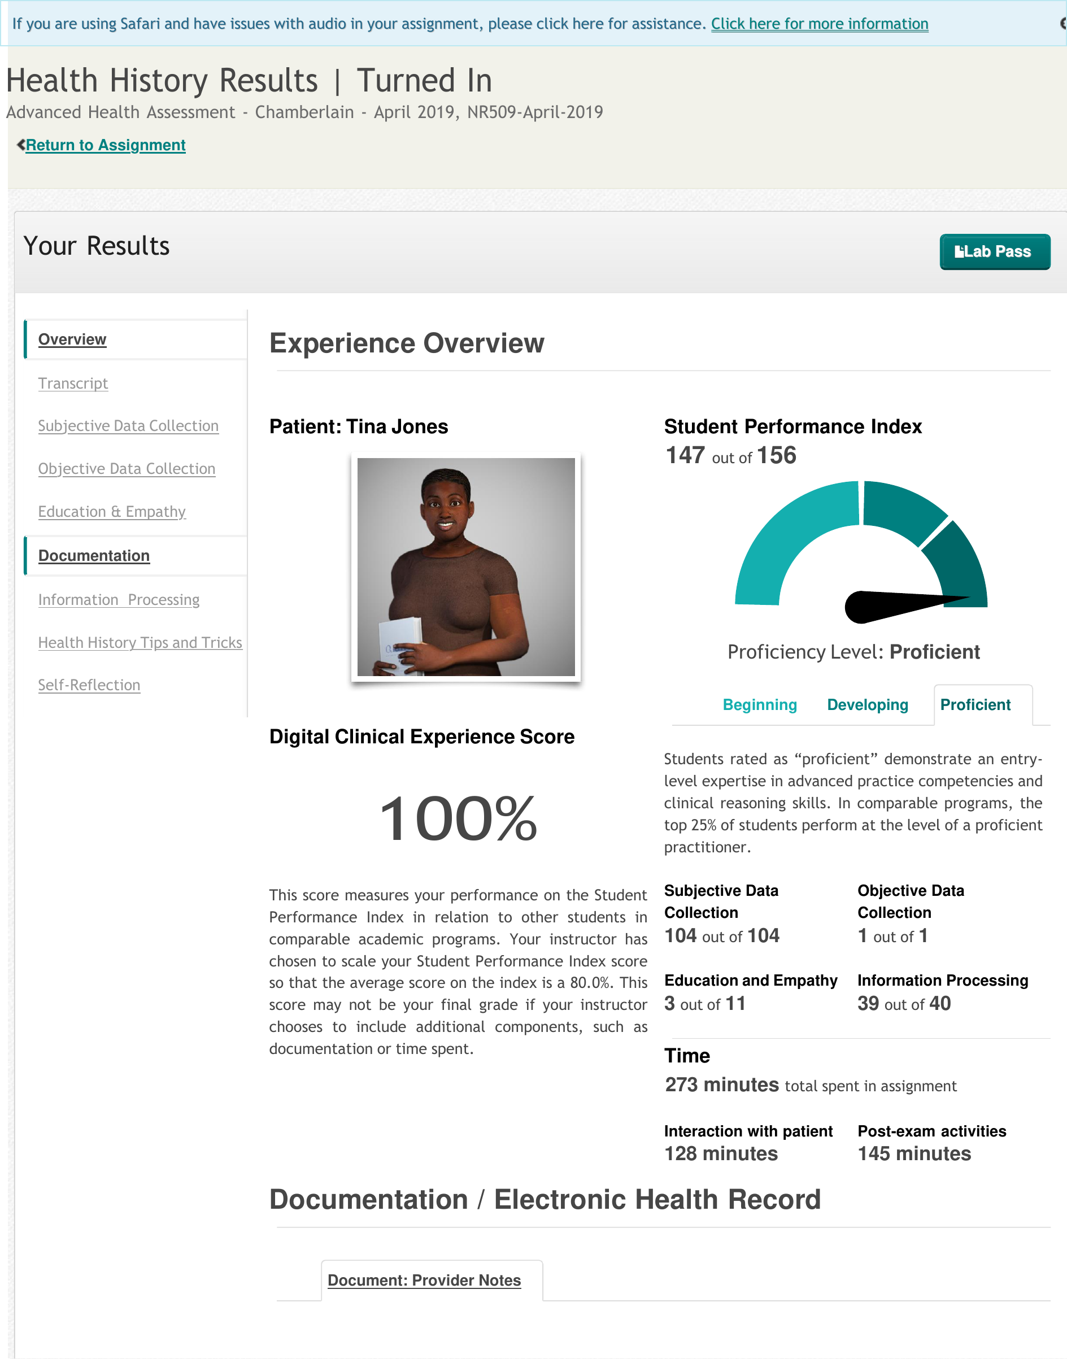Navigate to Education & Empathy section
1067x1359 pixels.
point(112,512)
